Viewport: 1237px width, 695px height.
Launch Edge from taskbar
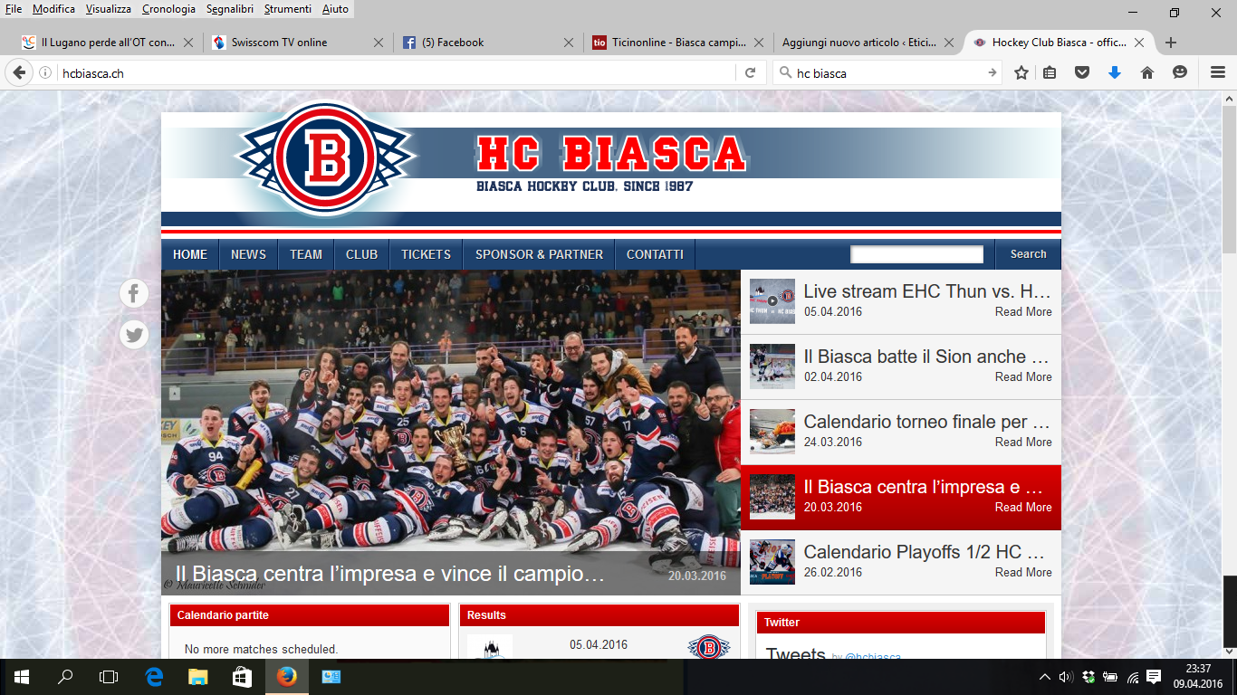click(154, 677)
